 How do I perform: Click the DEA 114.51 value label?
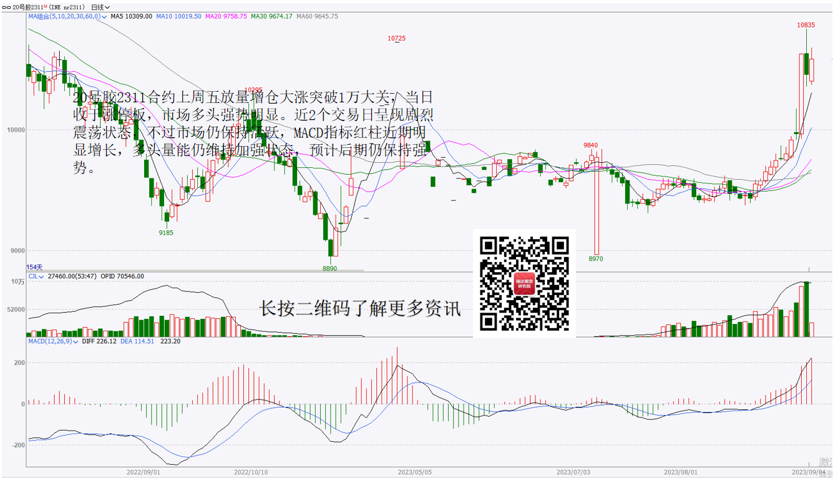[137, 341]
